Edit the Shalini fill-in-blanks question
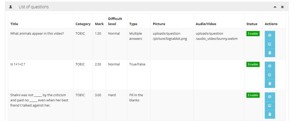The width and height of the screenshot is (294, 121). click(x=270, y=105)
